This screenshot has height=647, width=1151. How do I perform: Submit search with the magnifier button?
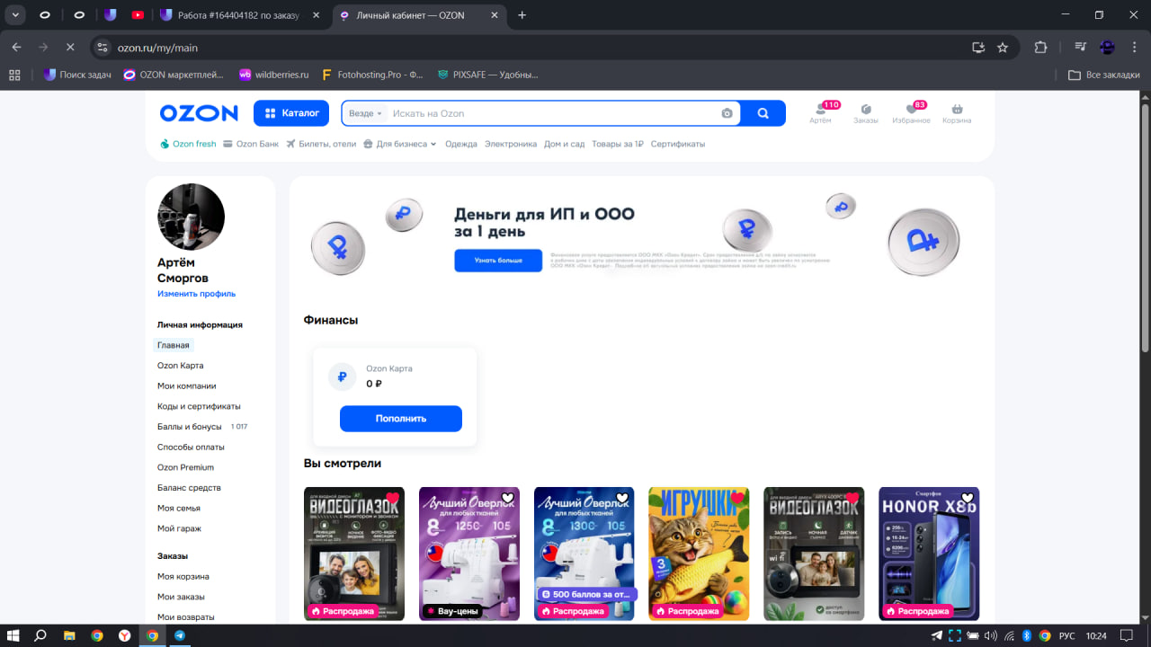coord(763,113)
